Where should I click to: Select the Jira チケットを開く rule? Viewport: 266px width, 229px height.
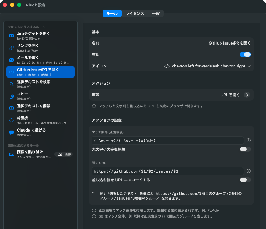tap(41, 36)
